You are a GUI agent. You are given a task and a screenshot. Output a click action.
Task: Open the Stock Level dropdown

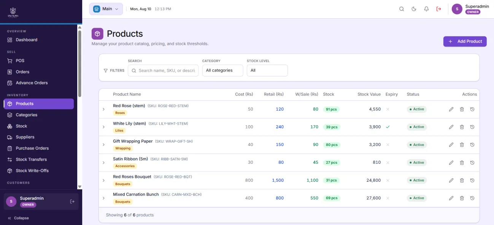pyautogui.click(x=267, y=70)
